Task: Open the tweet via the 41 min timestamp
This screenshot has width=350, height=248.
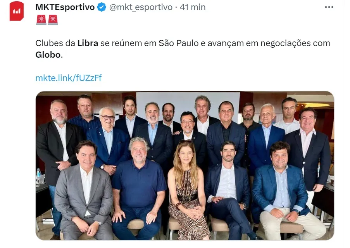Action: coord(192,7)
